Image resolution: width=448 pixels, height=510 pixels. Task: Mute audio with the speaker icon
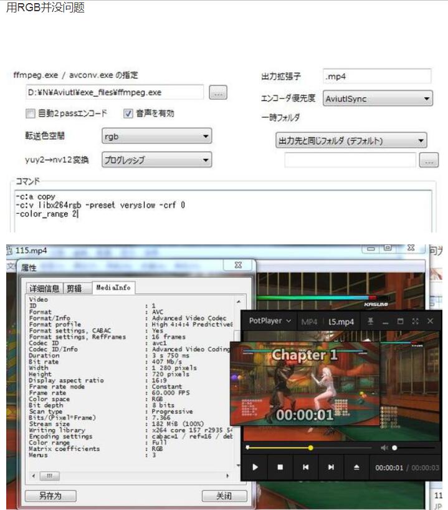(384, 448)
